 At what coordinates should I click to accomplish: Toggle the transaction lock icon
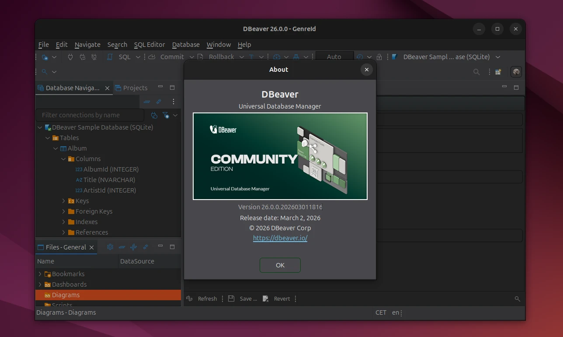379,57
